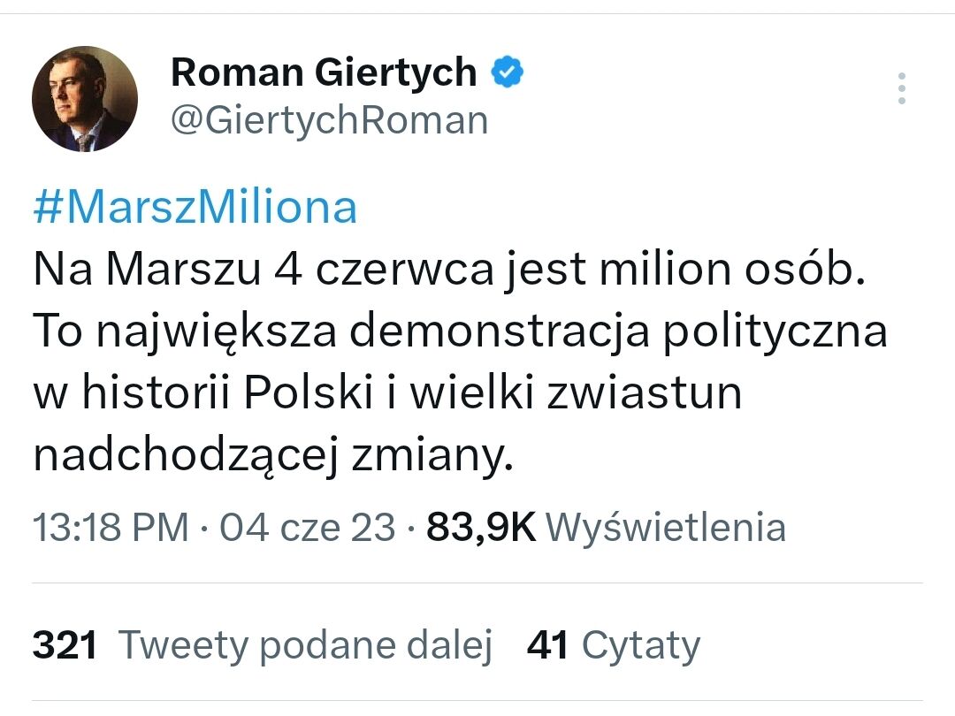Click the 13:18 PM timestamp

103,526
